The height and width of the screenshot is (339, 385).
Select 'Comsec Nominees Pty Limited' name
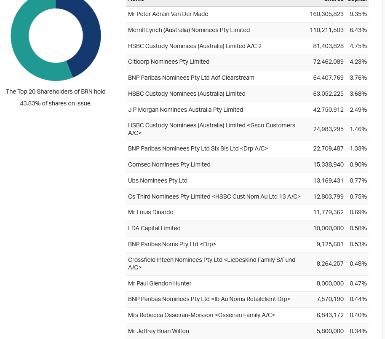point(169,164)
